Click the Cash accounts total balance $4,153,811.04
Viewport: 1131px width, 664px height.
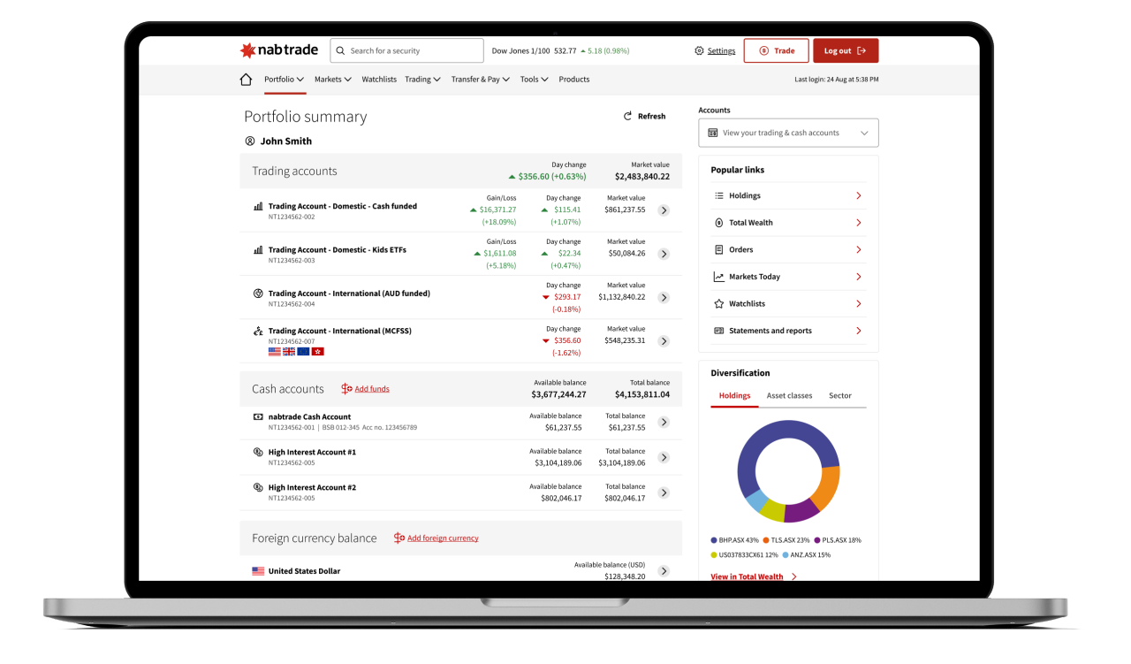642,394
